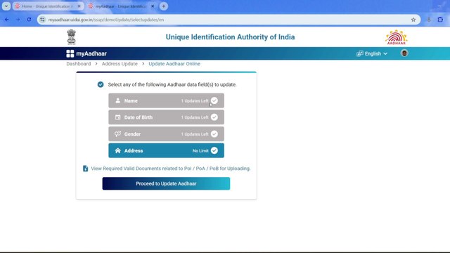The image size is (450, 253).
Task: Reload the page with refresh icon
Action: click(x=29, y=20)
